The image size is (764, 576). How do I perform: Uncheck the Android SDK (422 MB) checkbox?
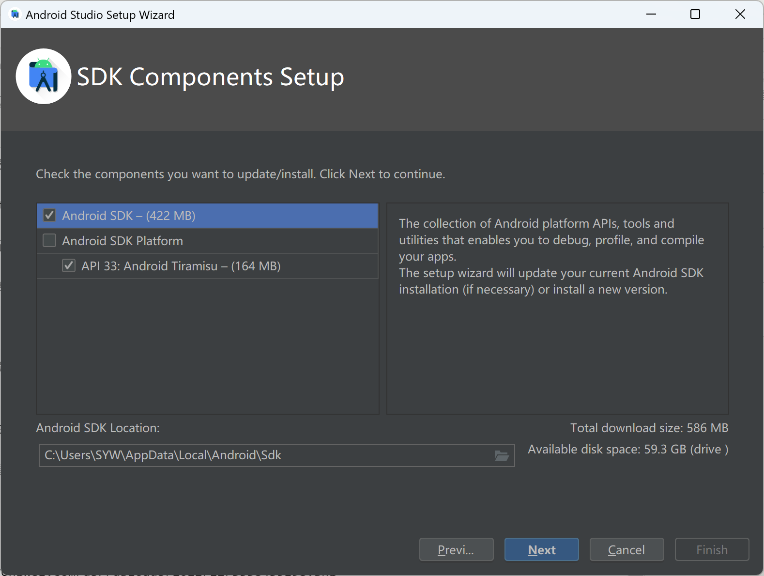tap(49, 215)
